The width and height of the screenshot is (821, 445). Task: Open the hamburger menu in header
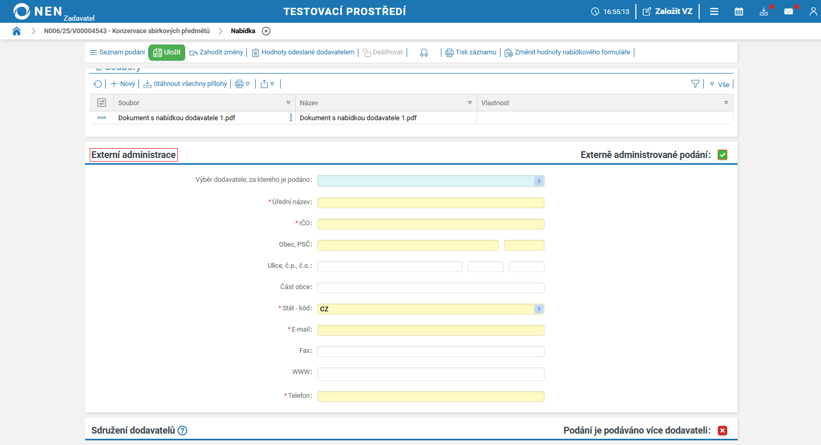714,11
